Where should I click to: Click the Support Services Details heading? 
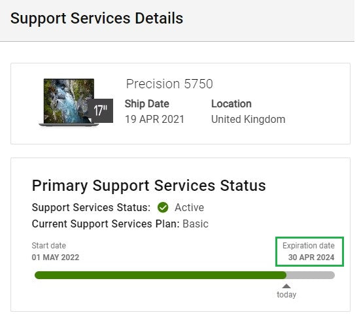97,18
